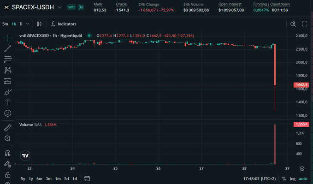The height and width of the screenshot is (184, 313).
Task: Click the Open Interest label
Action: click(x=230, y=4)
